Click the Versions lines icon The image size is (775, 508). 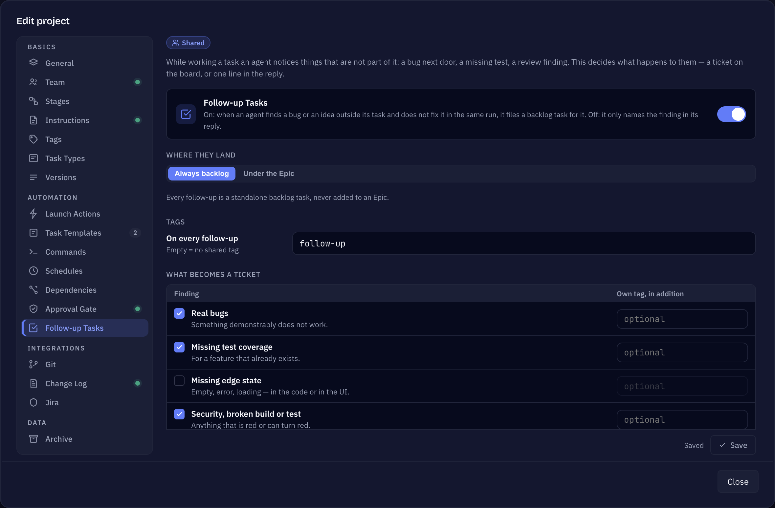click(33, 177)
